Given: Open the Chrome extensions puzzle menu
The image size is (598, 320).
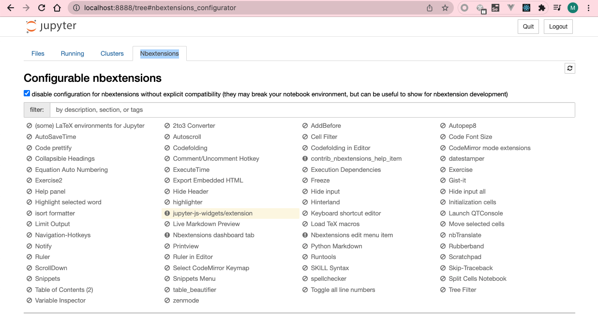Looking at the screenshot, I should pyautogui.click(x=542, y=8).
